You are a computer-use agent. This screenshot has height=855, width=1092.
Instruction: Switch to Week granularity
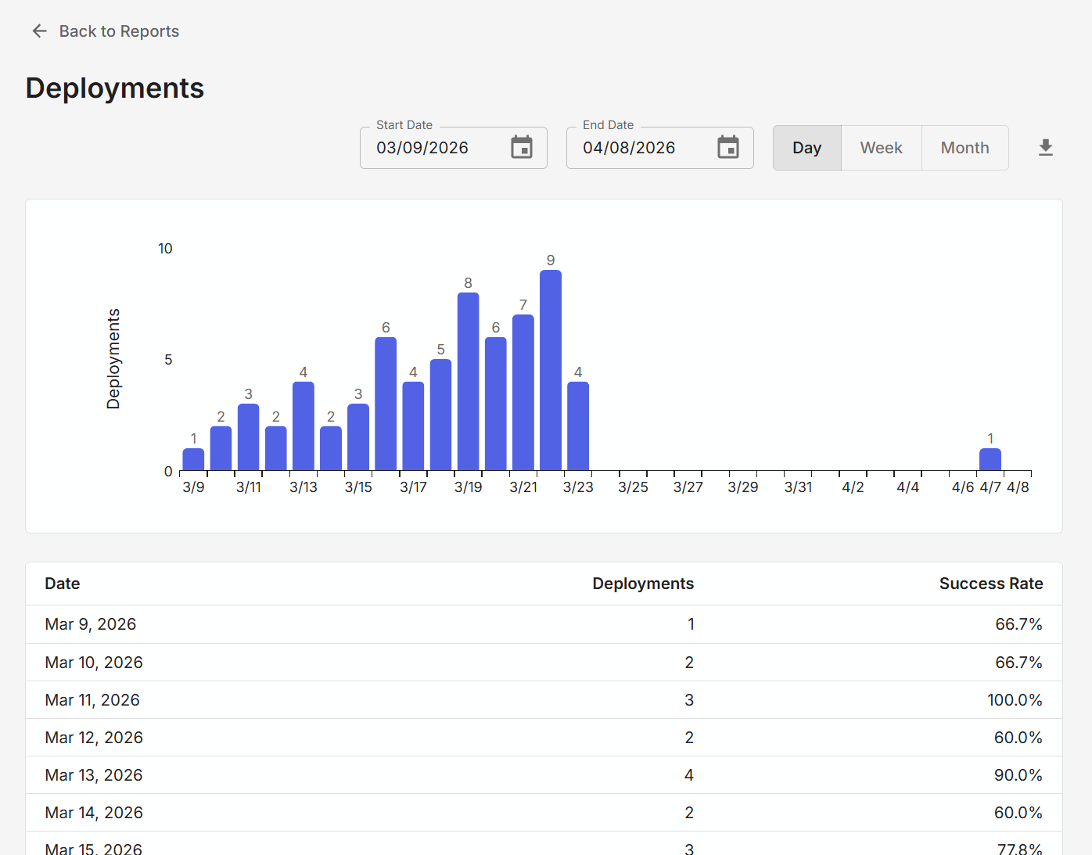pyautogui.click(x=881, y=148)
